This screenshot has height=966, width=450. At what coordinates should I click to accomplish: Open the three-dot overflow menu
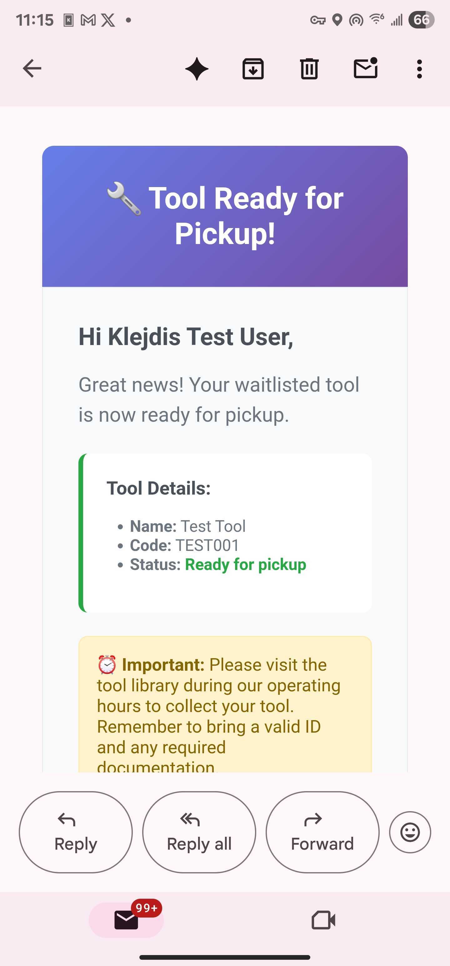(419, 69)
